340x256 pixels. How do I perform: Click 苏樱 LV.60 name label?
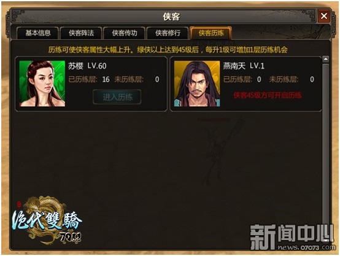tap(87, 66)
